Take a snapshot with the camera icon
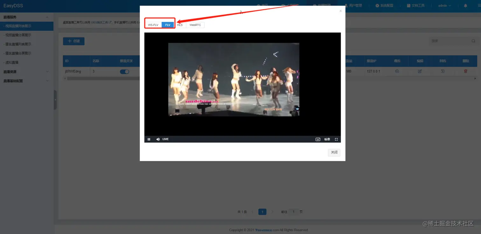The height and width of the screenshot is (234, 481). pos(317,139)
